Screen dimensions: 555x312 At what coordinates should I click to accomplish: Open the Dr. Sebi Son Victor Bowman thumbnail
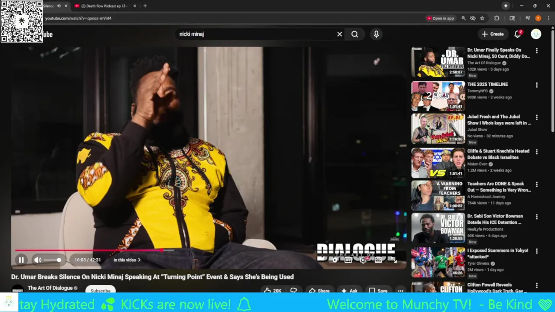438,227
